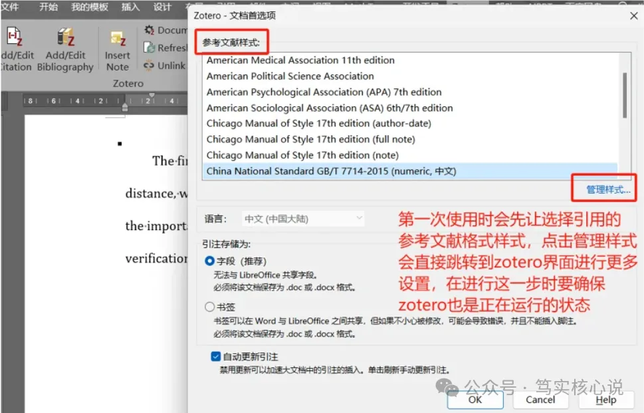Select American Psychological Association (APA) 7th edition
The height and width of the screenshot is (413, 644).
click(x=324, y=92)
